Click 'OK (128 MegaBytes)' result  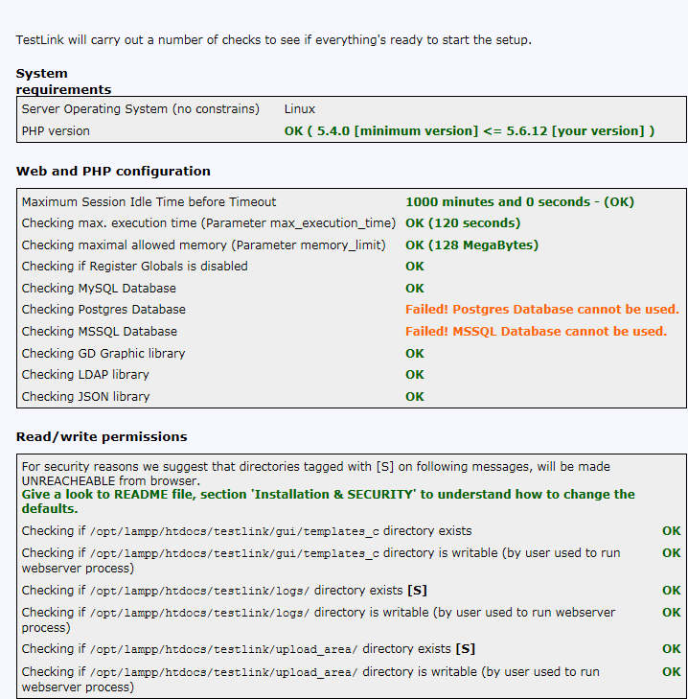[471, 245]
